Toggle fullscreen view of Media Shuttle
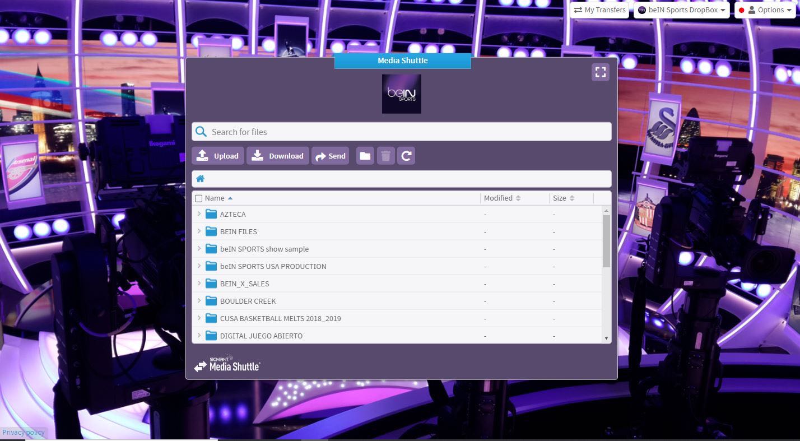 (x=600, y=72)
